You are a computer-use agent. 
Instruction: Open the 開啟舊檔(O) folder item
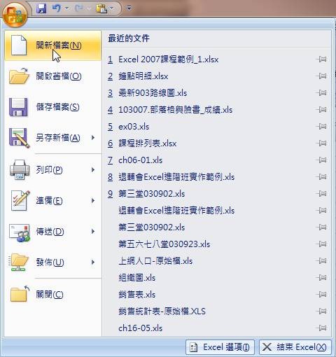[53, 76]
